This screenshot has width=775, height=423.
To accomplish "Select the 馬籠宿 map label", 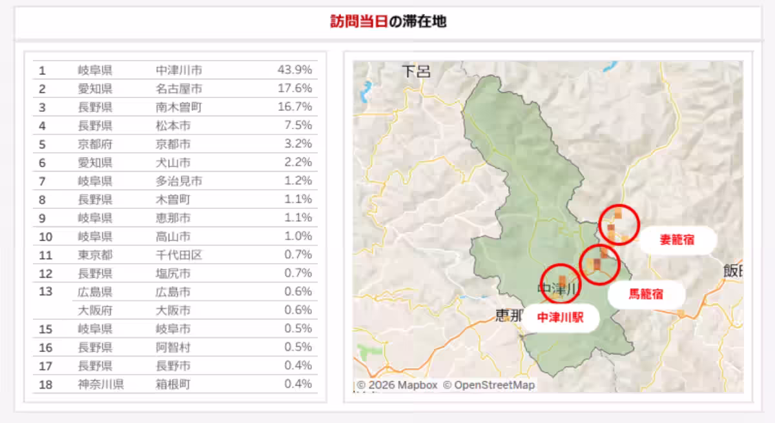I will pos(646,295).
